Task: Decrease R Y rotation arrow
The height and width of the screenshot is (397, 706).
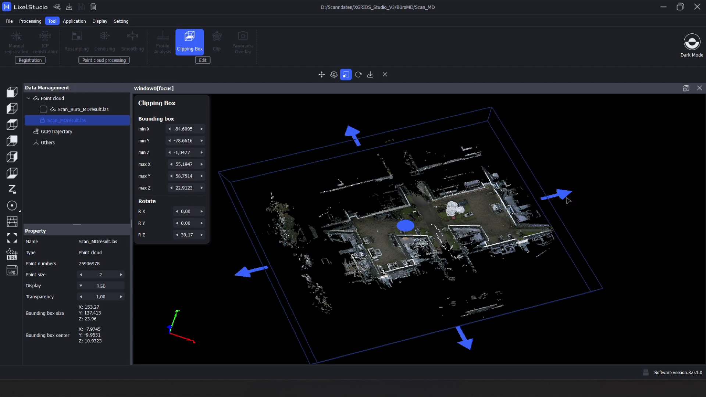Action: pyautogui.click(x=177, y=223)
